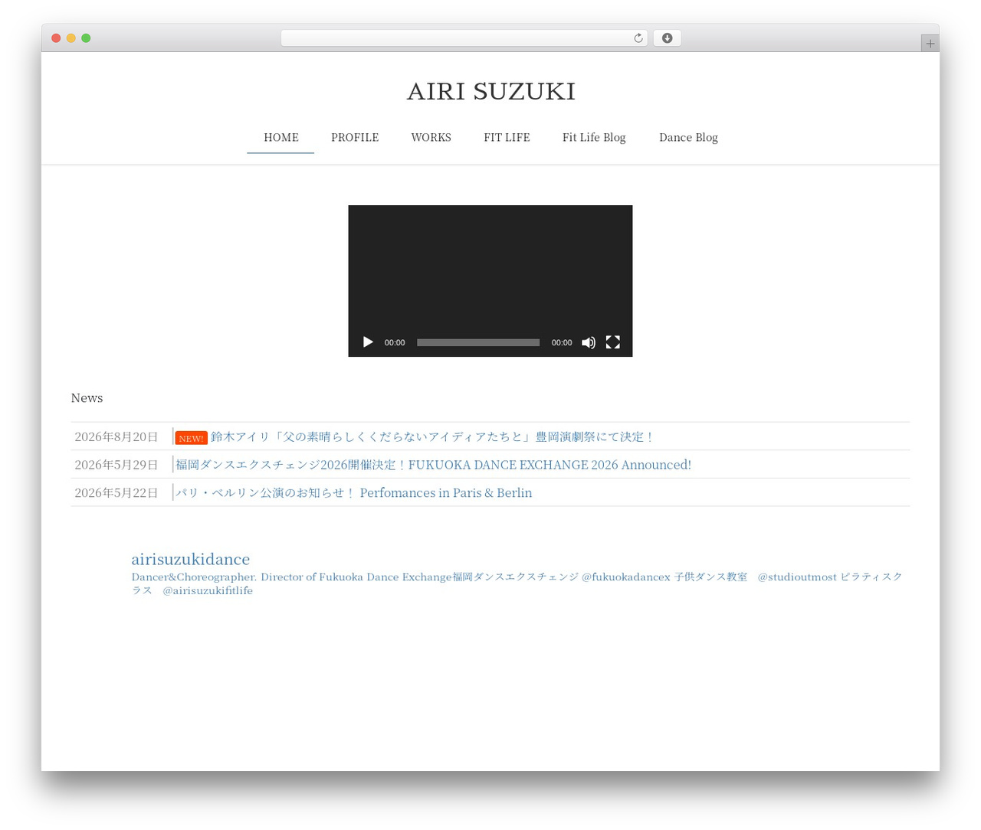Image resolution: width=981 pixels, height=830 pixels.
Task: Mute the video volume
Action: click(589, 342)
